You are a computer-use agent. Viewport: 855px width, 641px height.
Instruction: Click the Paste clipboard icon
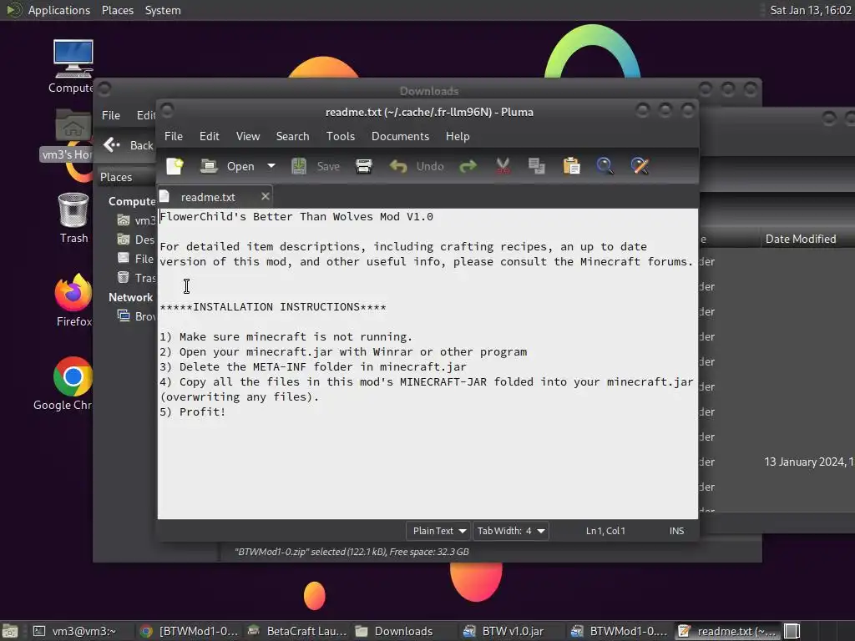(571, 166)
